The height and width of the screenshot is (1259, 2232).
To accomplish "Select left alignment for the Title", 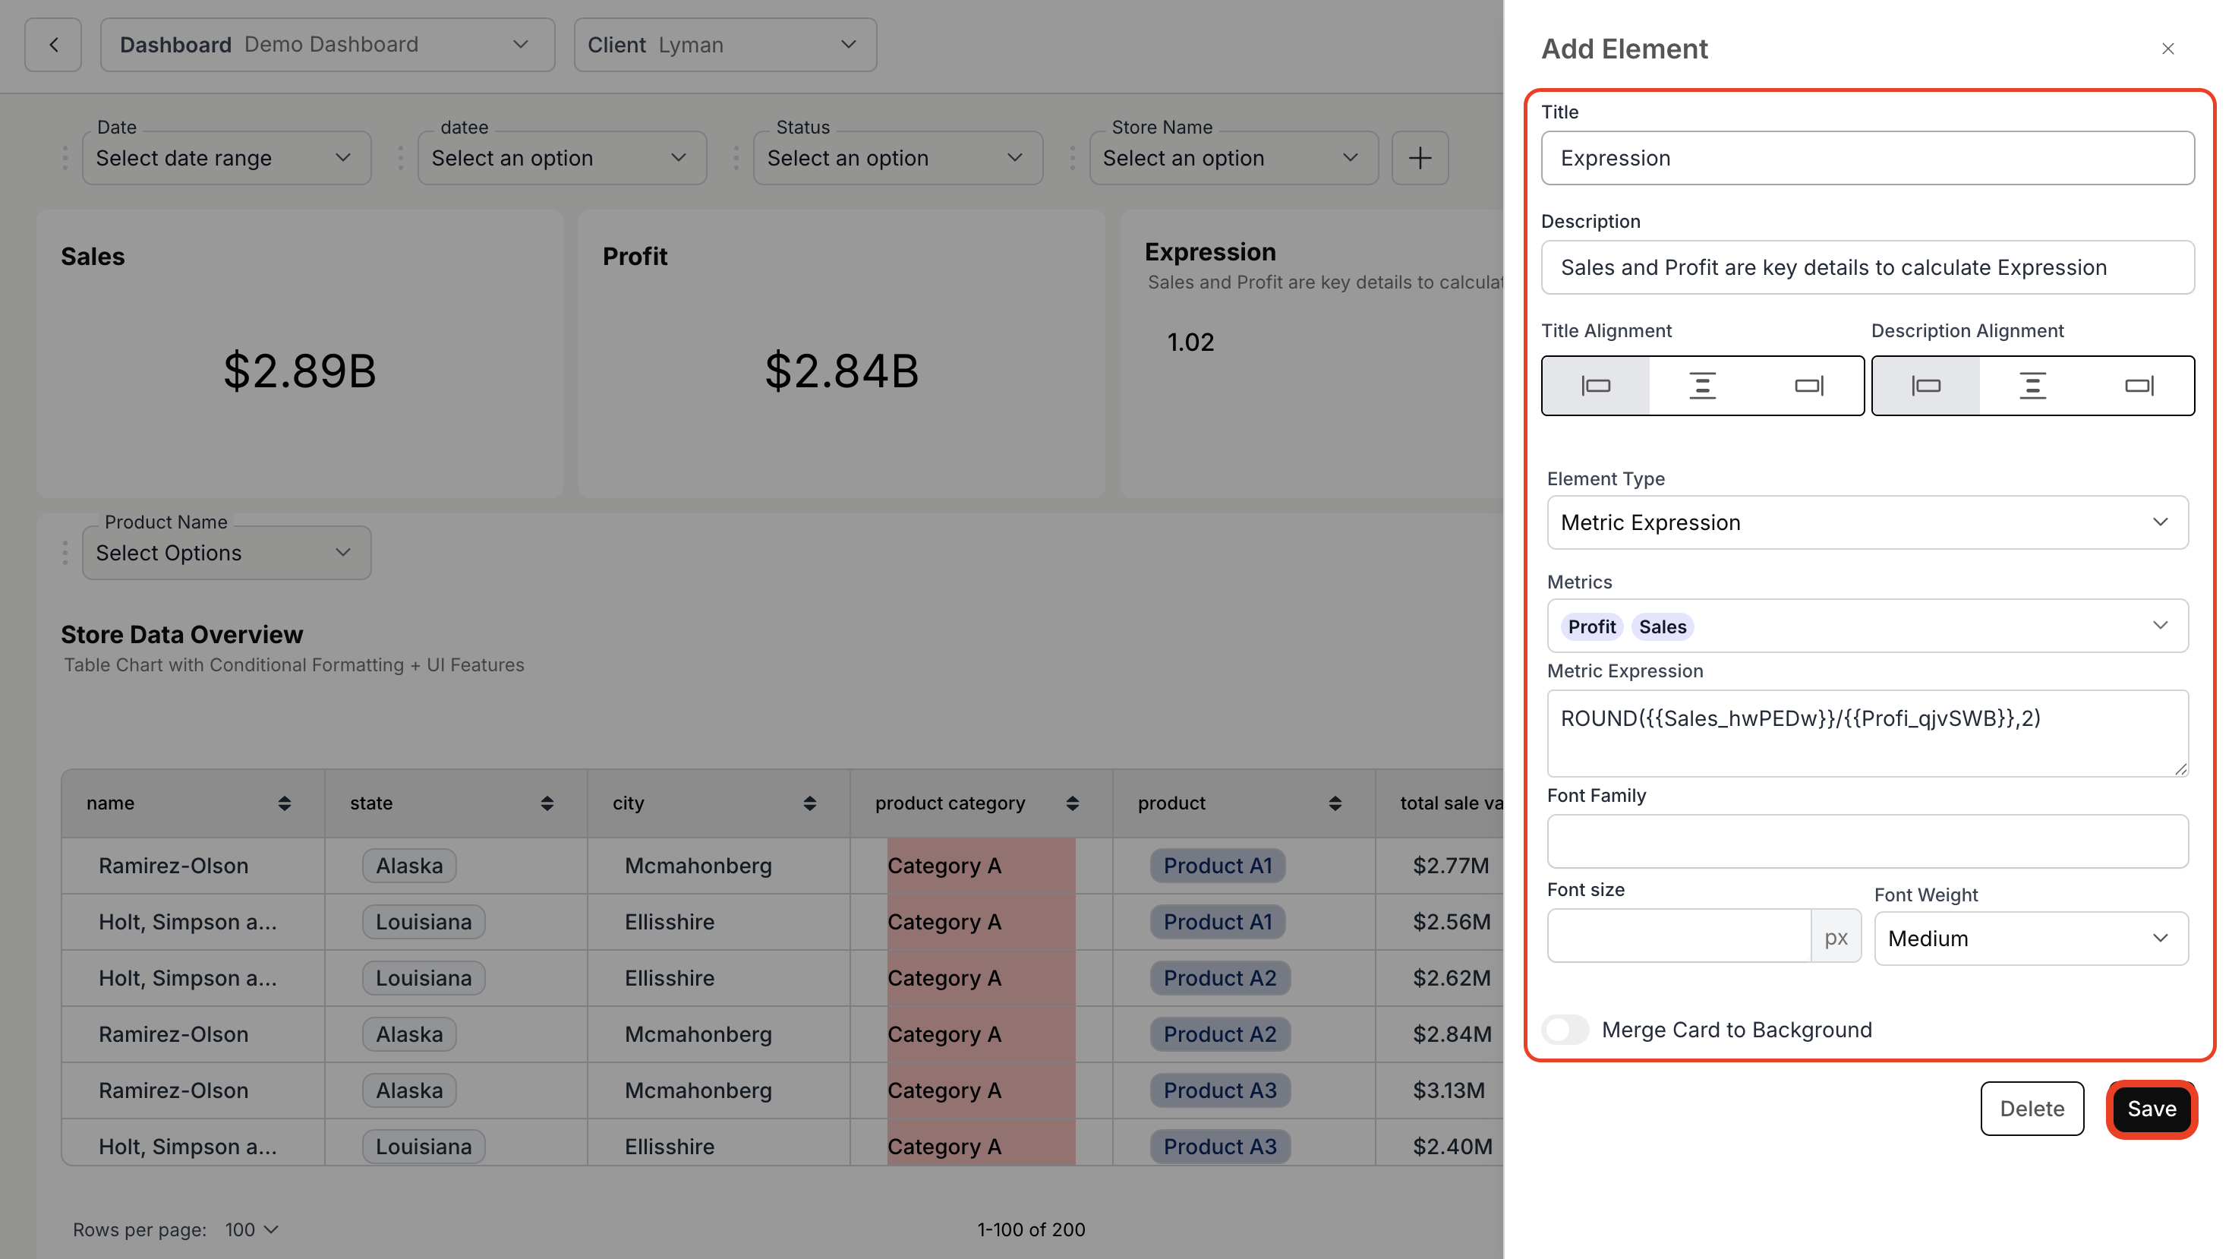I will (x=1595, y=386).
